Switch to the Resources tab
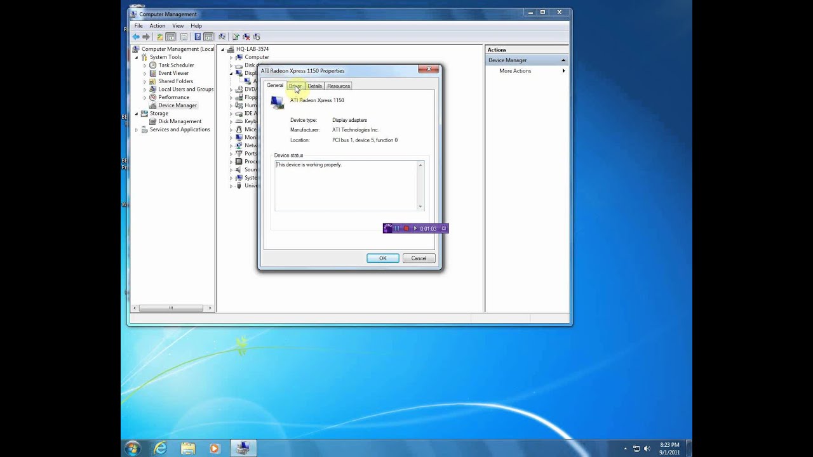813x457 pixels. coord(339,86)
